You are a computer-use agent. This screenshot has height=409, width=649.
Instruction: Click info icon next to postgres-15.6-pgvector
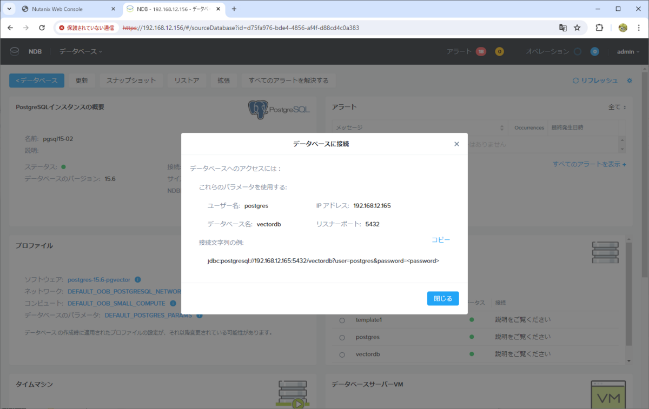click(137, 280)
